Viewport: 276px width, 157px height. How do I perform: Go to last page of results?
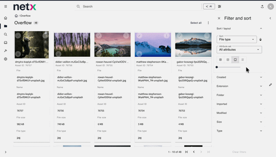[208, 152]
